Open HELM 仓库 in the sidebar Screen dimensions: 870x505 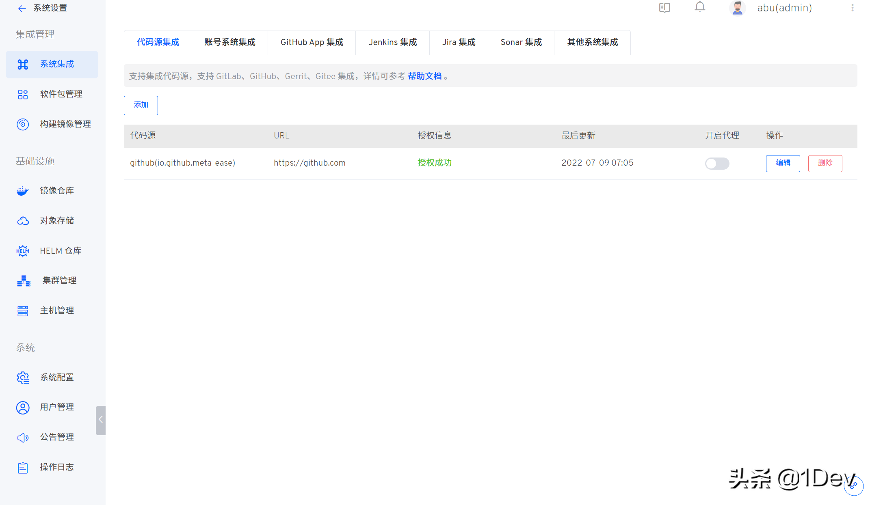[52, 251]
